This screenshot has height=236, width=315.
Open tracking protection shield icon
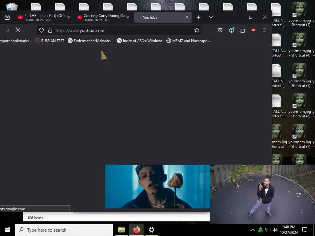coord(42,30)
